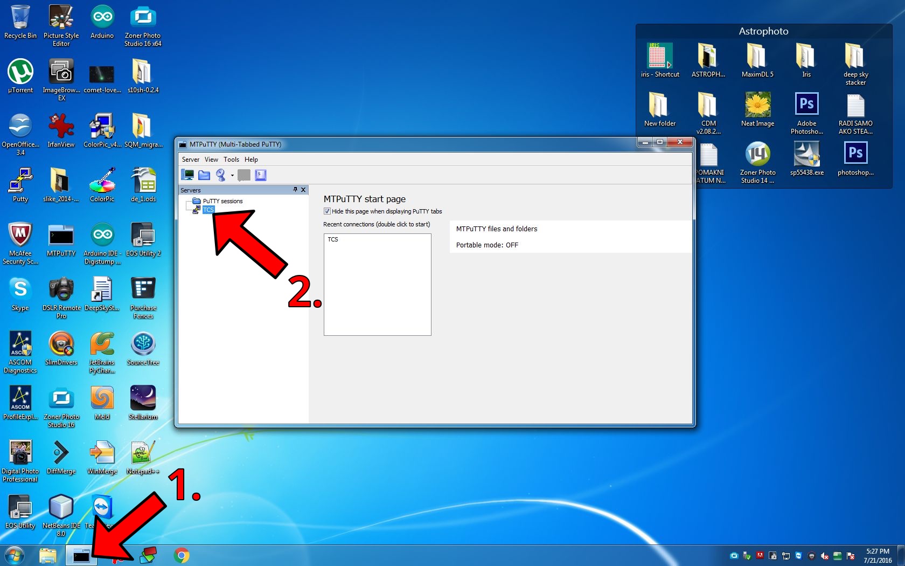The width and height of the screenshot is (905, 566).
Task: Click the taskbar clock showing 5:27 PM
Action: [878, 556]
